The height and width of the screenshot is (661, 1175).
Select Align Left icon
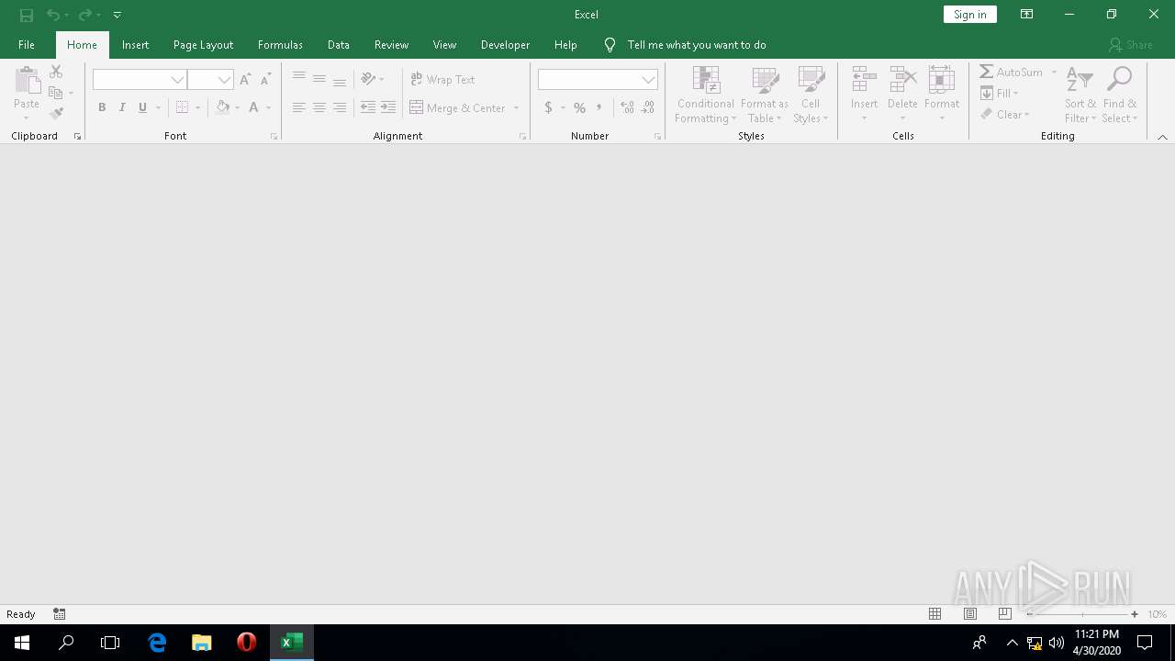(299, 107)
